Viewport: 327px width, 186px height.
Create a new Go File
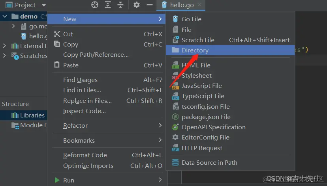[x=230, y=19]
